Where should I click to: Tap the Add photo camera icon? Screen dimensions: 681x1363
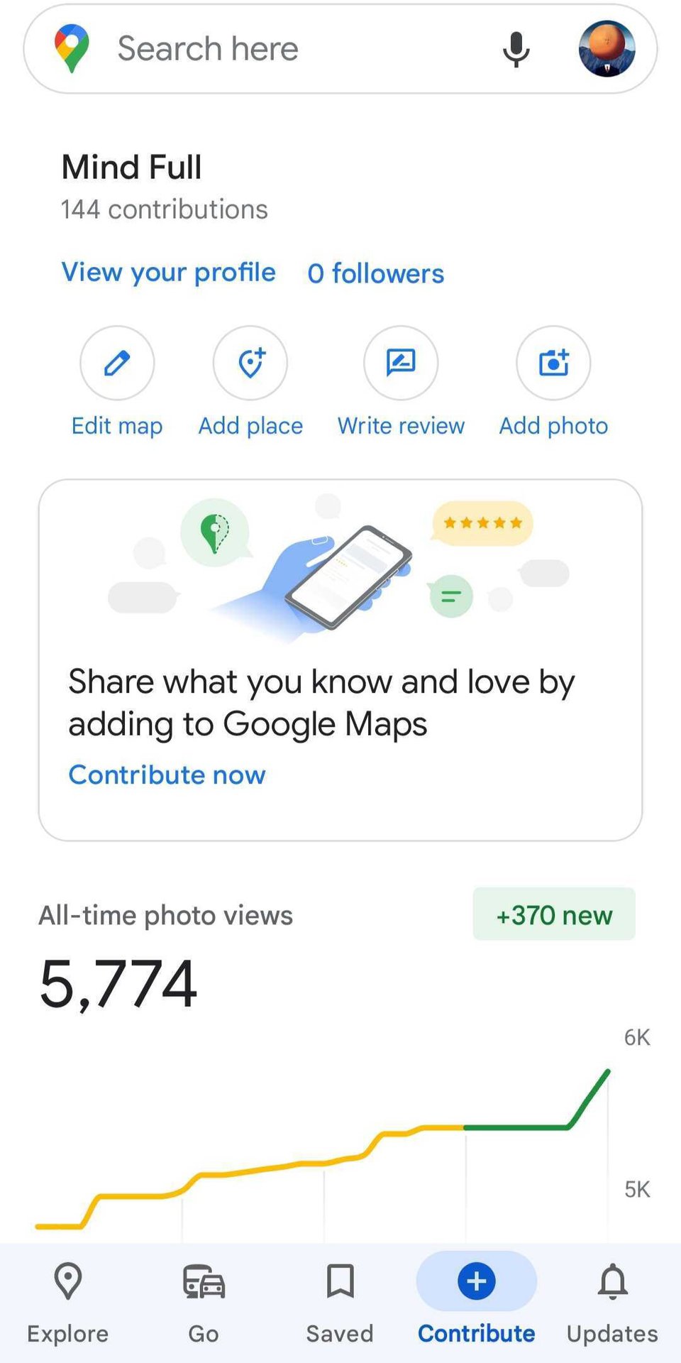[553, 363]
